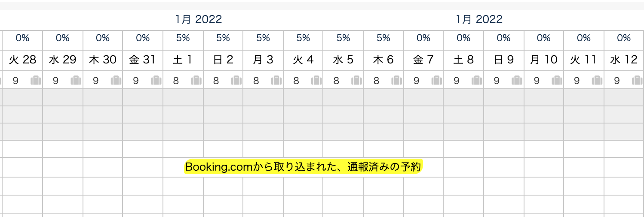Select the 日 2 date column header
Viewport: 644px width, 217px height.
223,60
